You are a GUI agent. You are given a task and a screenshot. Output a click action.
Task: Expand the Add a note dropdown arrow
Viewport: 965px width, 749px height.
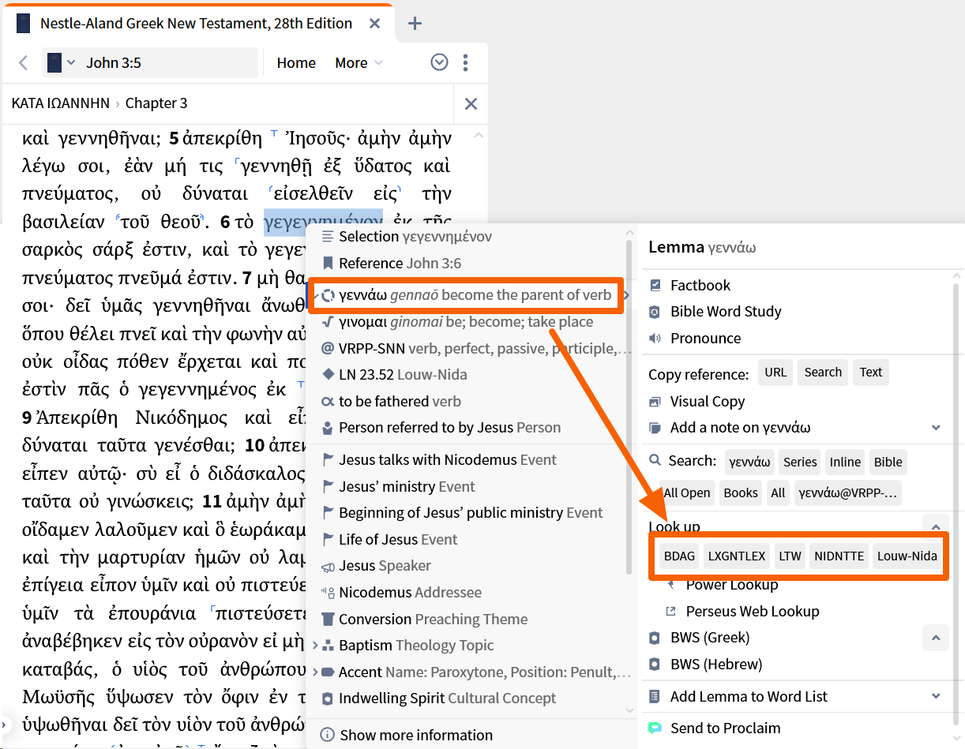[x=936, y=428]
